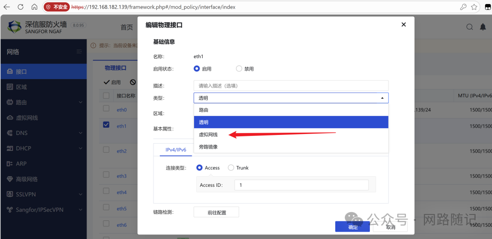The width and height of the screenshot is (492, 239).
Task: Select the 启用 radio button
Action: coord(197,69)
